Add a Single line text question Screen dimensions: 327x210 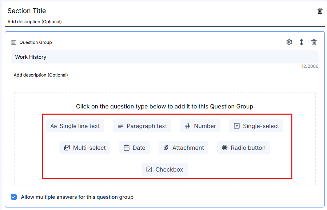75,126
